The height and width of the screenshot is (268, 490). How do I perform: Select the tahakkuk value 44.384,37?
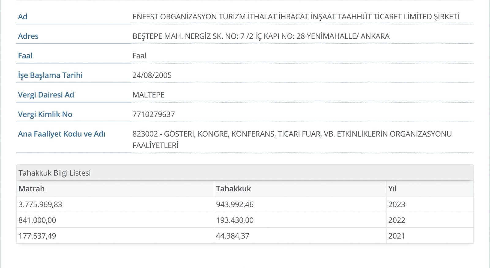[x=232, y=236]
